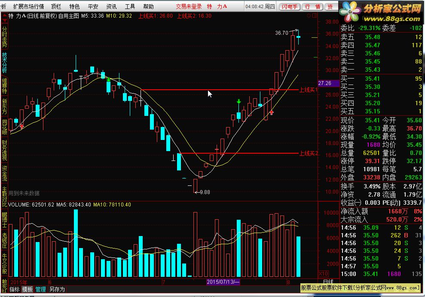Select the 主散对比 sidebar tab
The image size is (425, 297).
click(4, 197)
